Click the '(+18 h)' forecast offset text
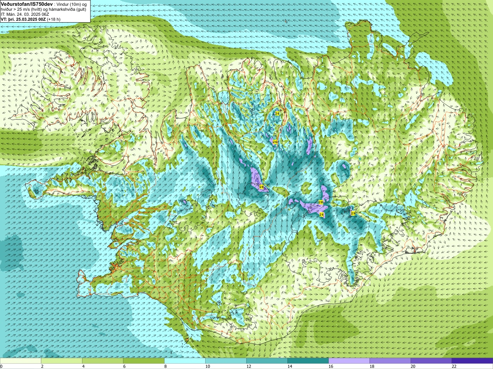Viewport: 493px width, 369px height. (x=53, y=19)
